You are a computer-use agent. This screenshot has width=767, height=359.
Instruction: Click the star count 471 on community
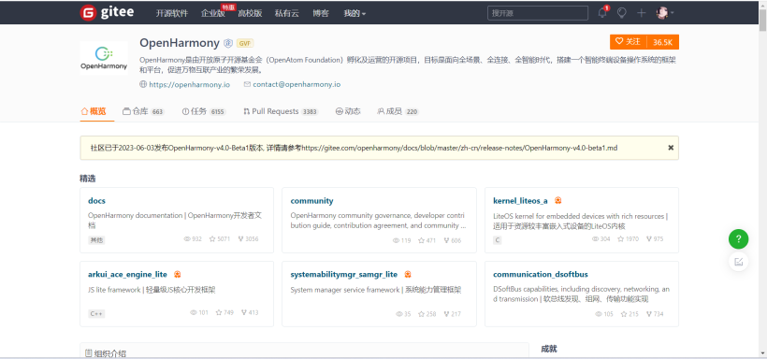427,240
